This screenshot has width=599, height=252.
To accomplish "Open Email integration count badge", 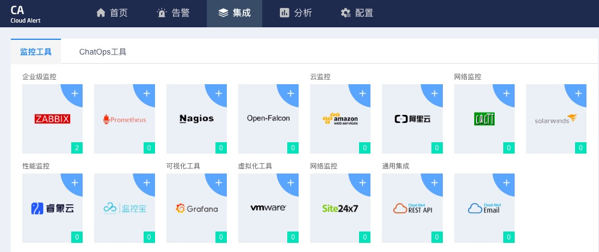I will (508, 237).
